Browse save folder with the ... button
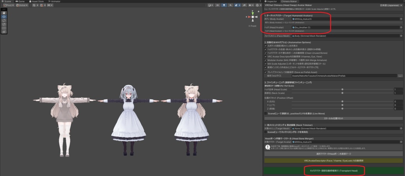The height and width of the screenshot is (176, 405). [x=400, y=76]
